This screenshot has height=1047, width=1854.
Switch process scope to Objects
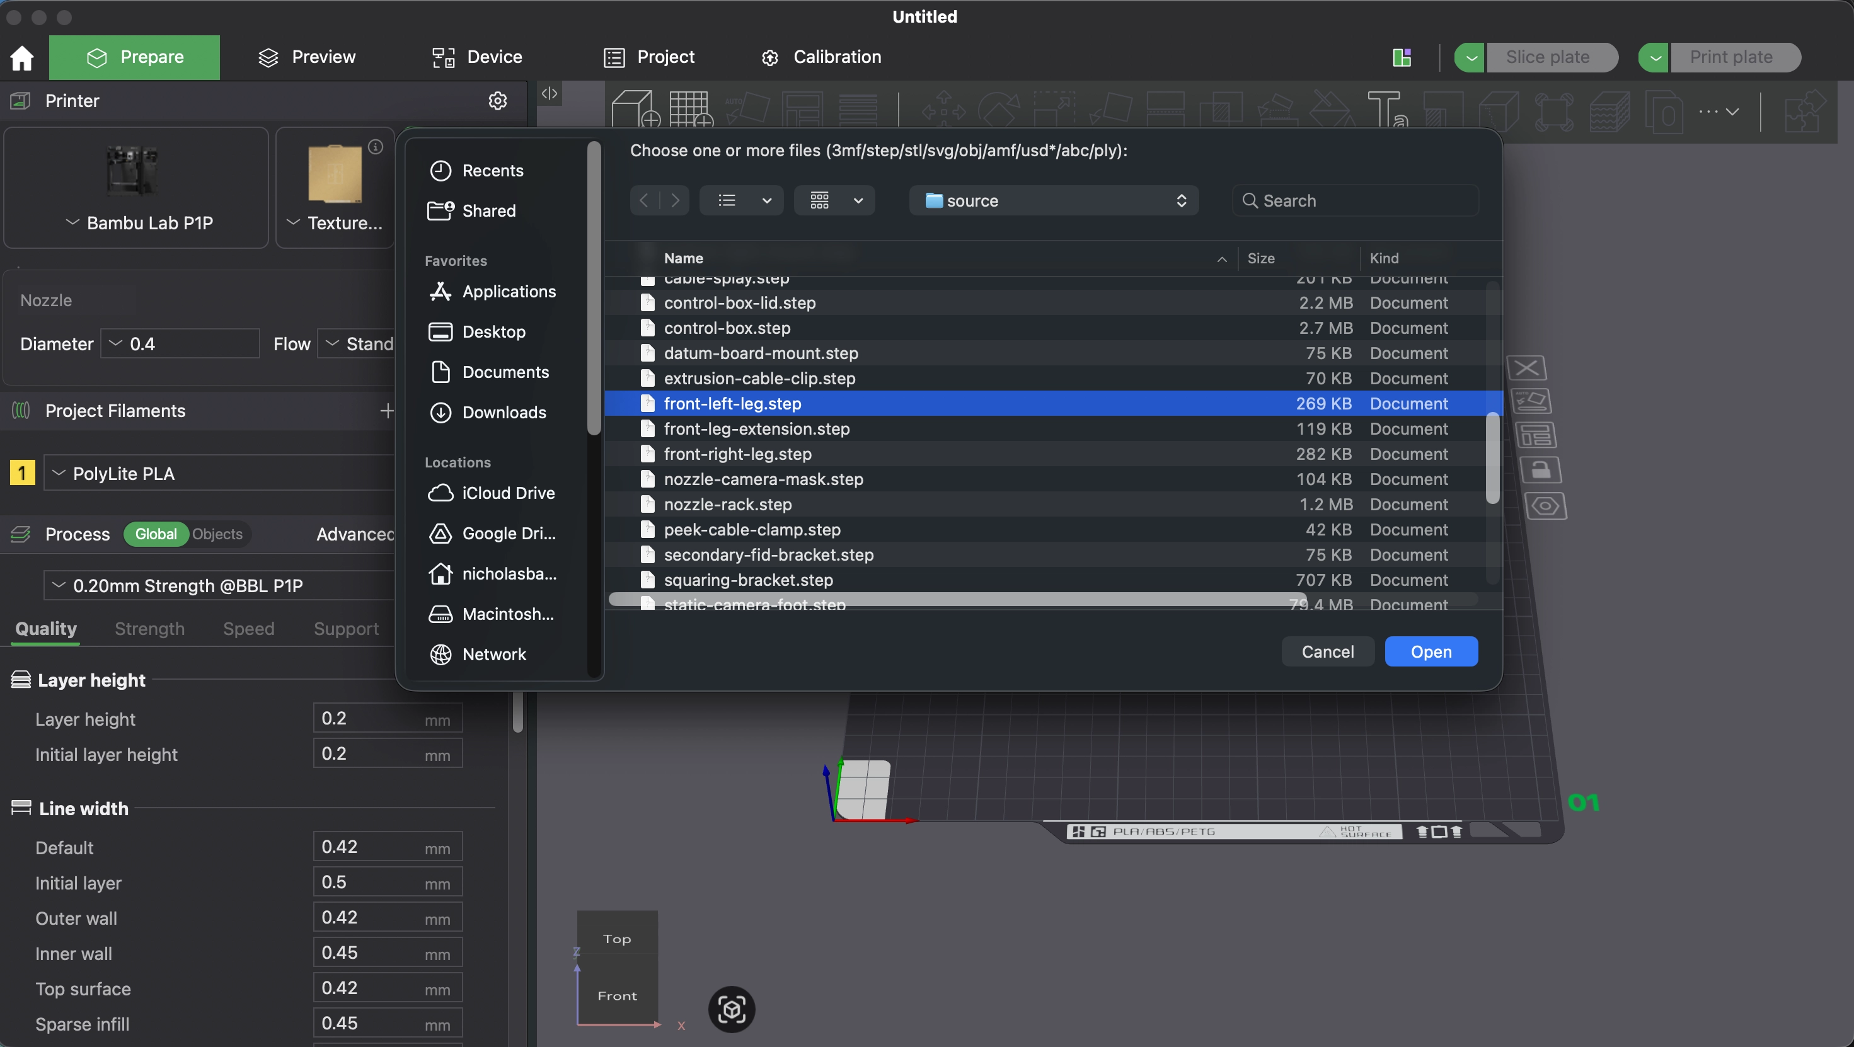217,534
